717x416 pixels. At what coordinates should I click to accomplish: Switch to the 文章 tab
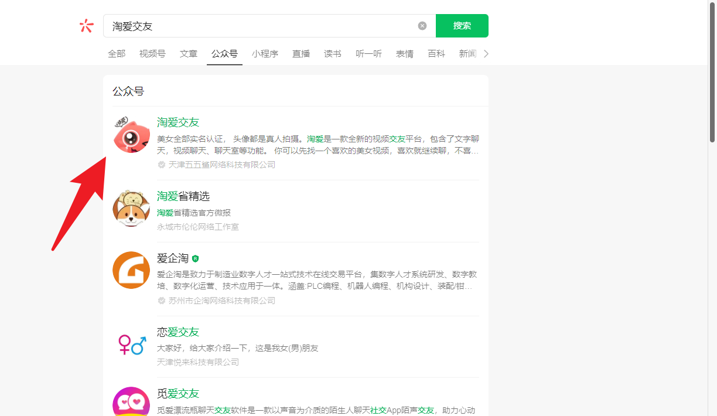189,53
